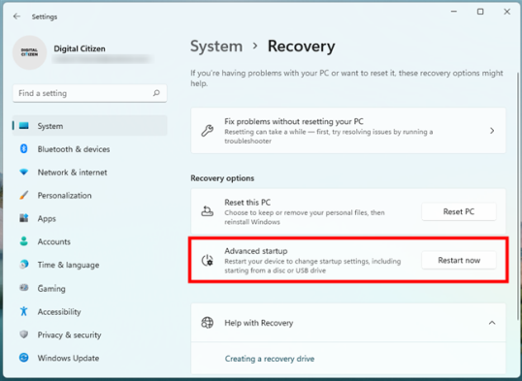
Task: Click the Time & language globe icon
Action: pos(24,265)
